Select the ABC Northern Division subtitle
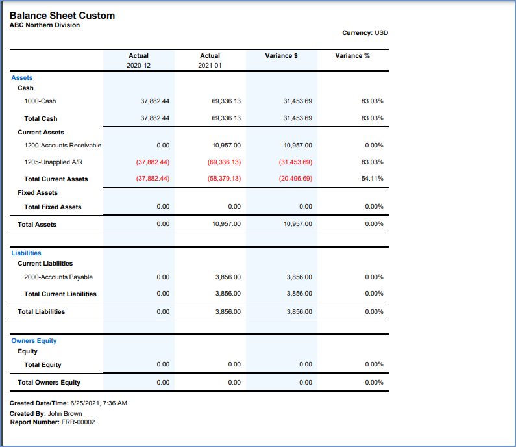 (45, 25)
